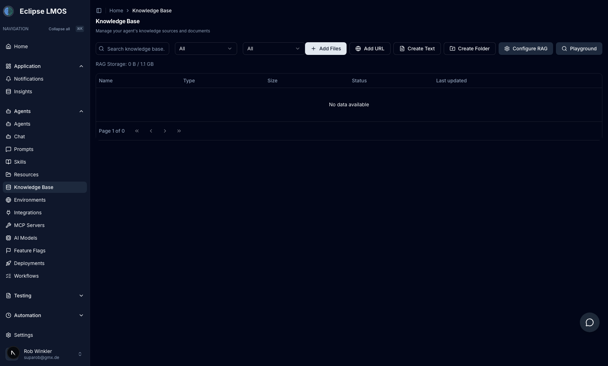Click the Chat bot icon
Image resolution: width=608 pixels, height=366 pixels.
tap(8, 137)
